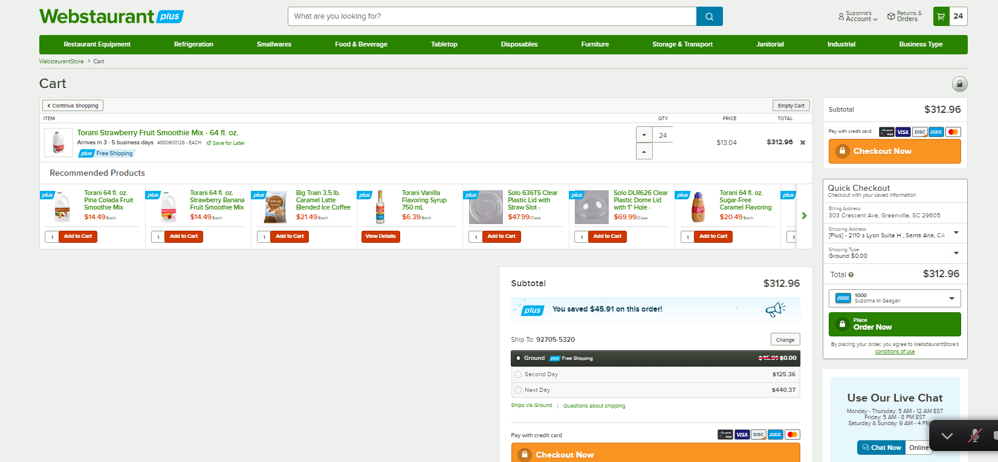Open the Business Type menu

(921, 45)
